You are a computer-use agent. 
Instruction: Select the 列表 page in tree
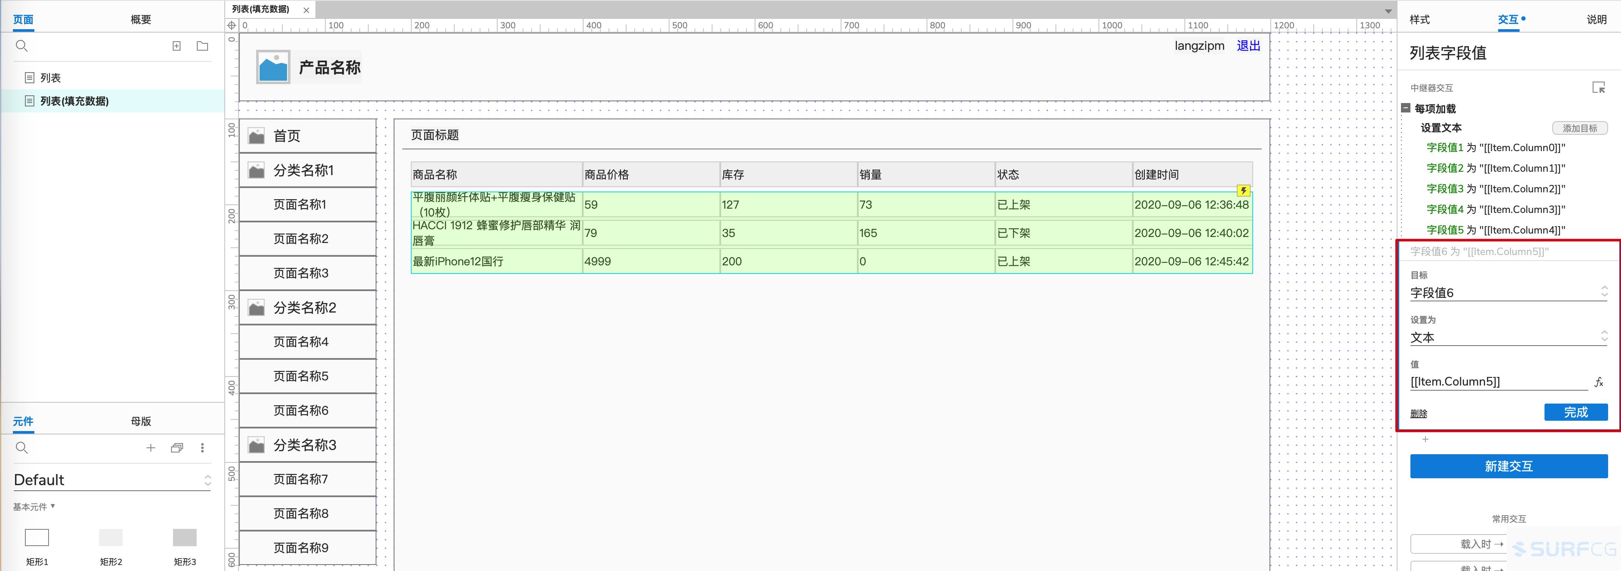pyautogui.click(x=50, y=78)
